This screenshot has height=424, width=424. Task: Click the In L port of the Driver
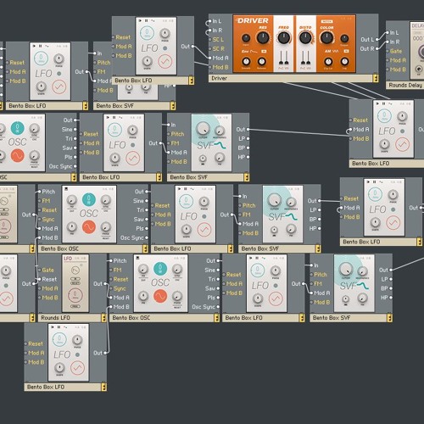[x=209, y=21]
